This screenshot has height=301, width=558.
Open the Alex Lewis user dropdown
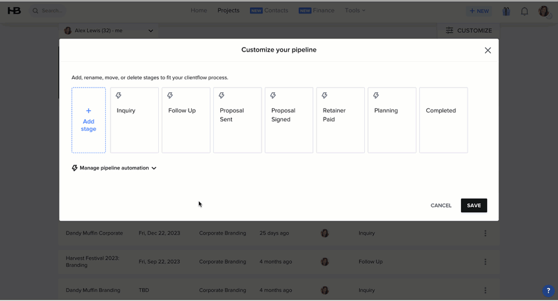click(108, 30)
